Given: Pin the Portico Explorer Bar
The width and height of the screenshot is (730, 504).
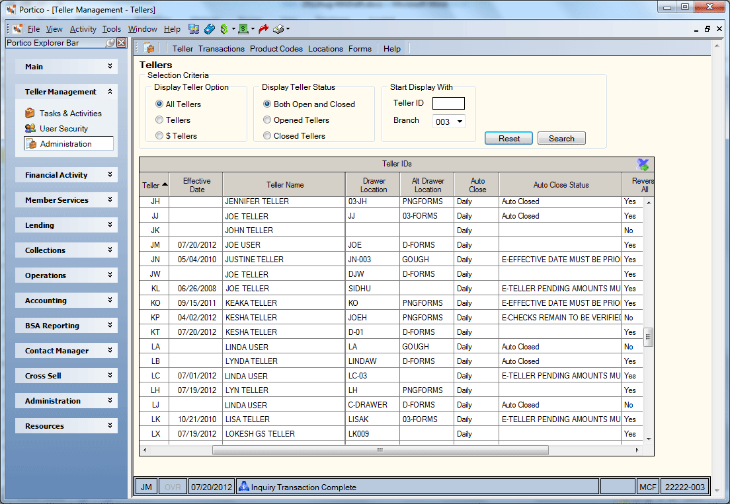Looking at the screenshot, I should [x=110, y=43].
